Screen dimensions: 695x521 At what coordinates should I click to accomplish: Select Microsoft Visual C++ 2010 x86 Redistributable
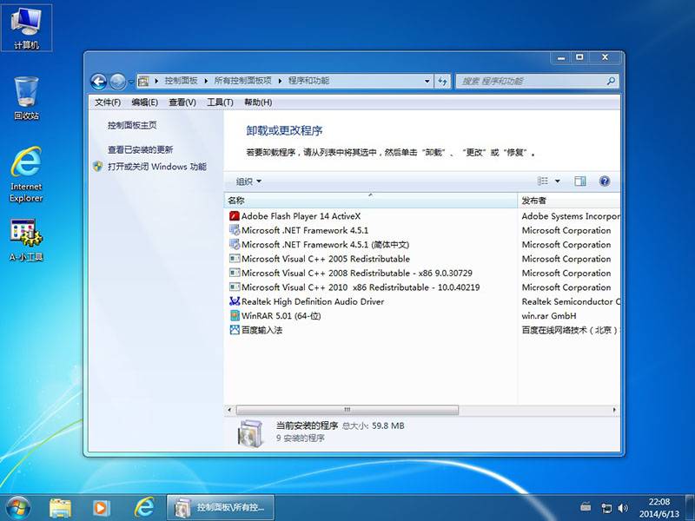(x=361, y=287)
